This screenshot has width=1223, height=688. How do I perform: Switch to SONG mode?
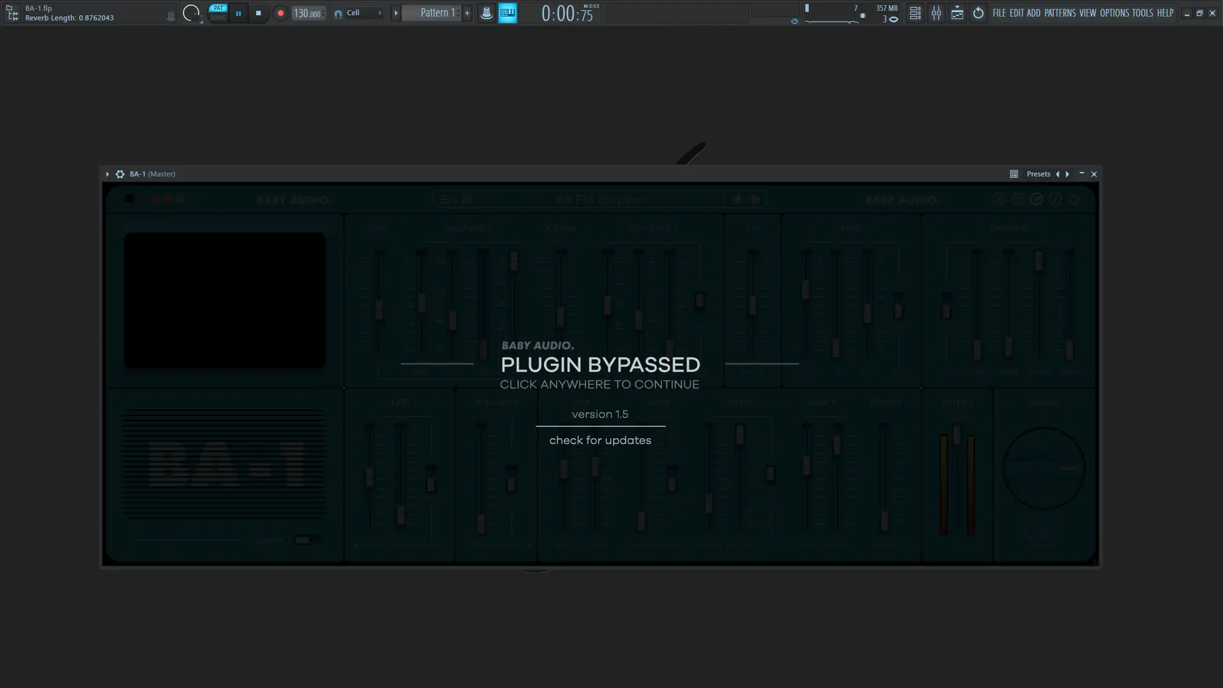(x=218, y=18)
